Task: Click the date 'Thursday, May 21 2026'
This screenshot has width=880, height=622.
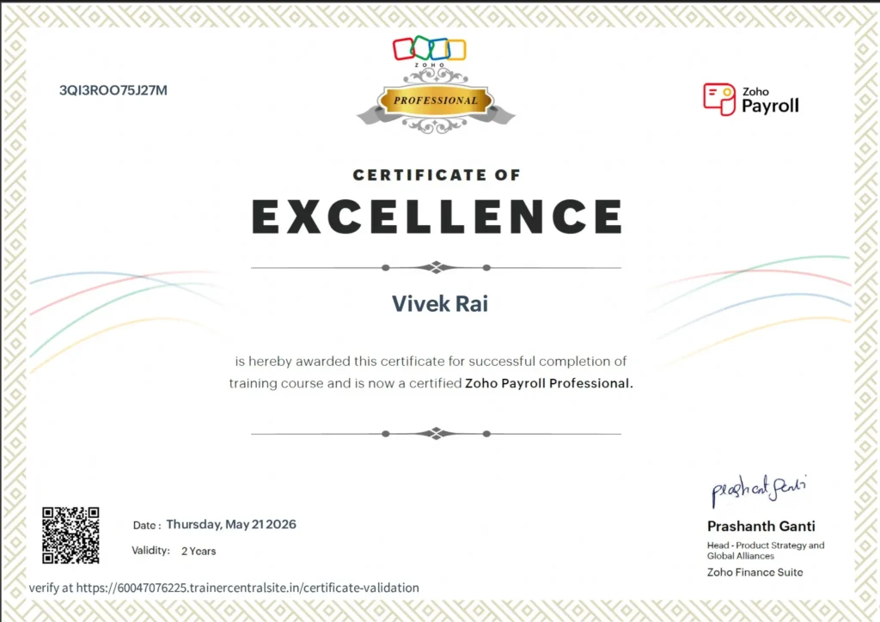Action: (x=231, y=524)
